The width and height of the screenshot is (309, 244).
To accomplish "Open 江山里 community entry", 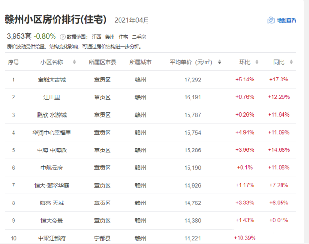I will (52, 97).
